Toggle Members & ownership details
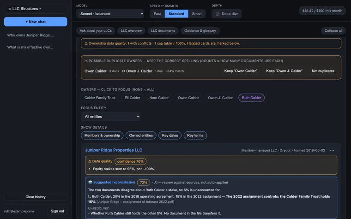 pyautogui.click(x=102, y=136)
